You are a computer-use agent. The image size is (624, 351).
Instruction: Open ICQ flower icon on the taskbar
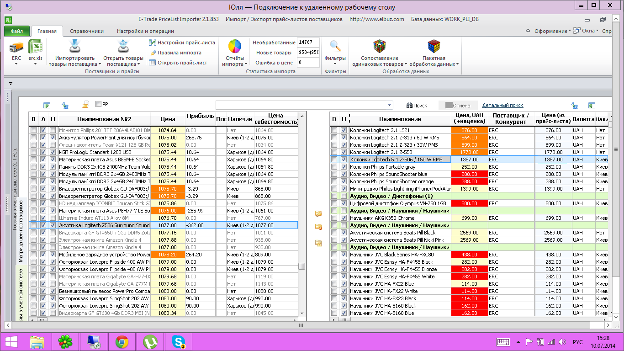[x=65, y=342]
